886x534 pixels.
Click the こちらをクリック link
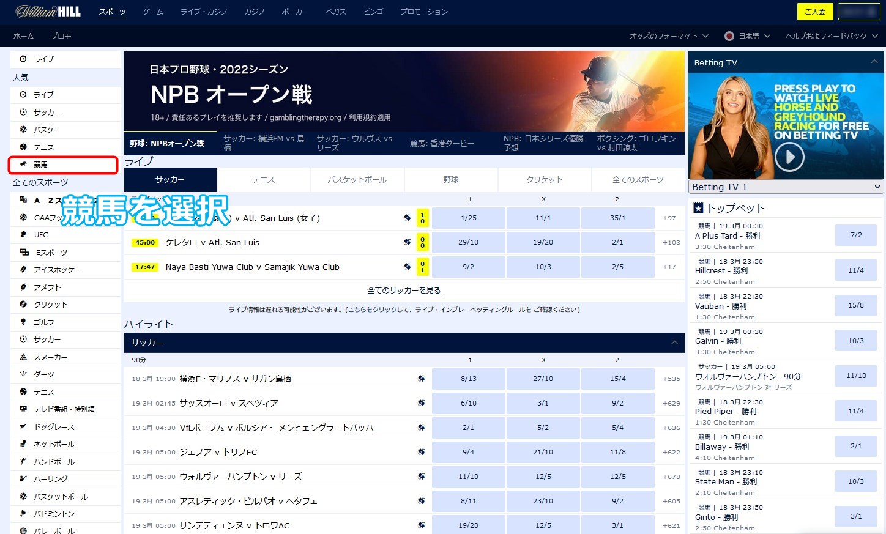(373, 310)
